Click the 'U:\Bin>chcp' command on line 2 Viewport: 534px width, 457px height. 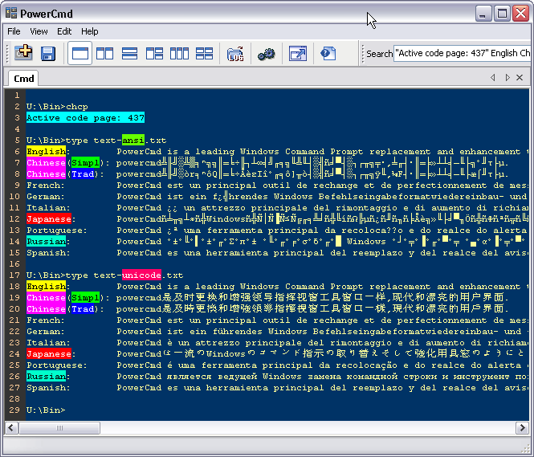tap(57, 106)
